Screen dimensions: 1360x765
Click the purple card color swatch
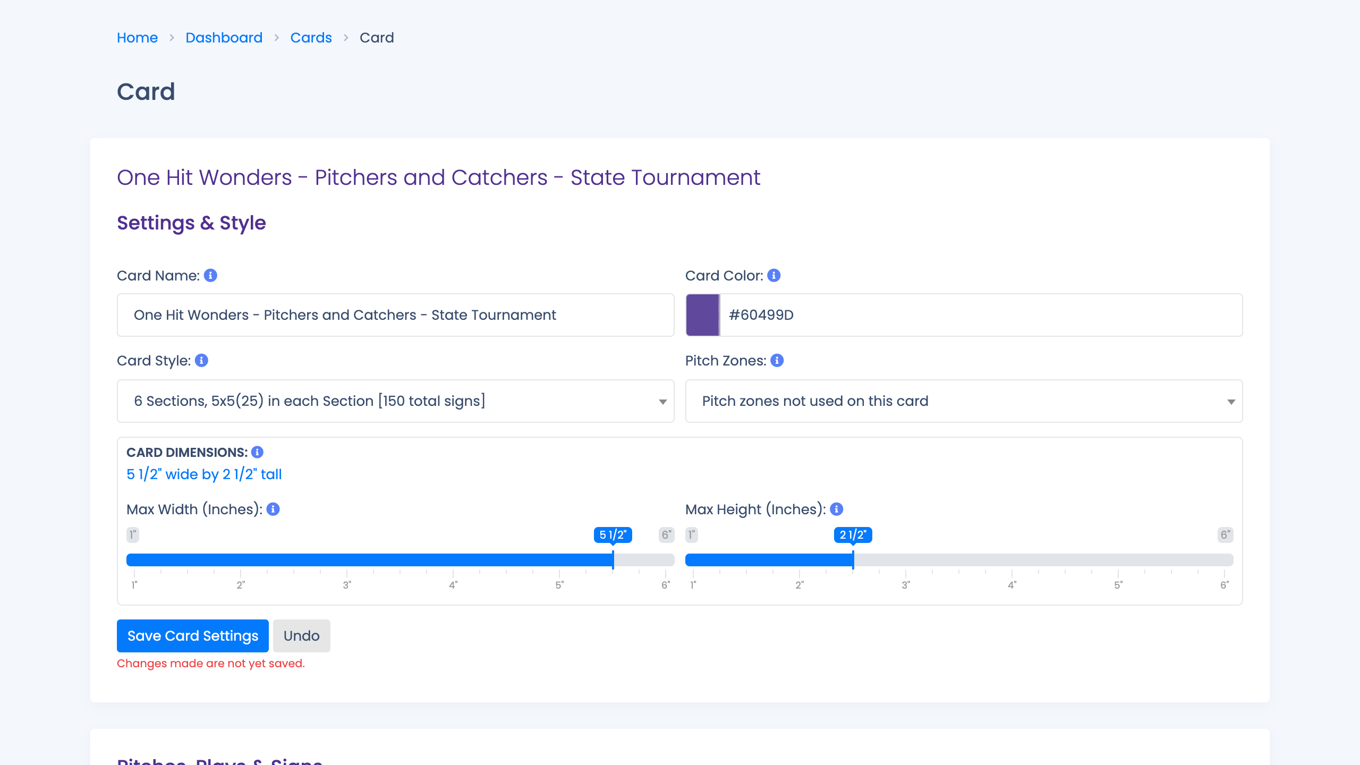[x=702, y=315]
